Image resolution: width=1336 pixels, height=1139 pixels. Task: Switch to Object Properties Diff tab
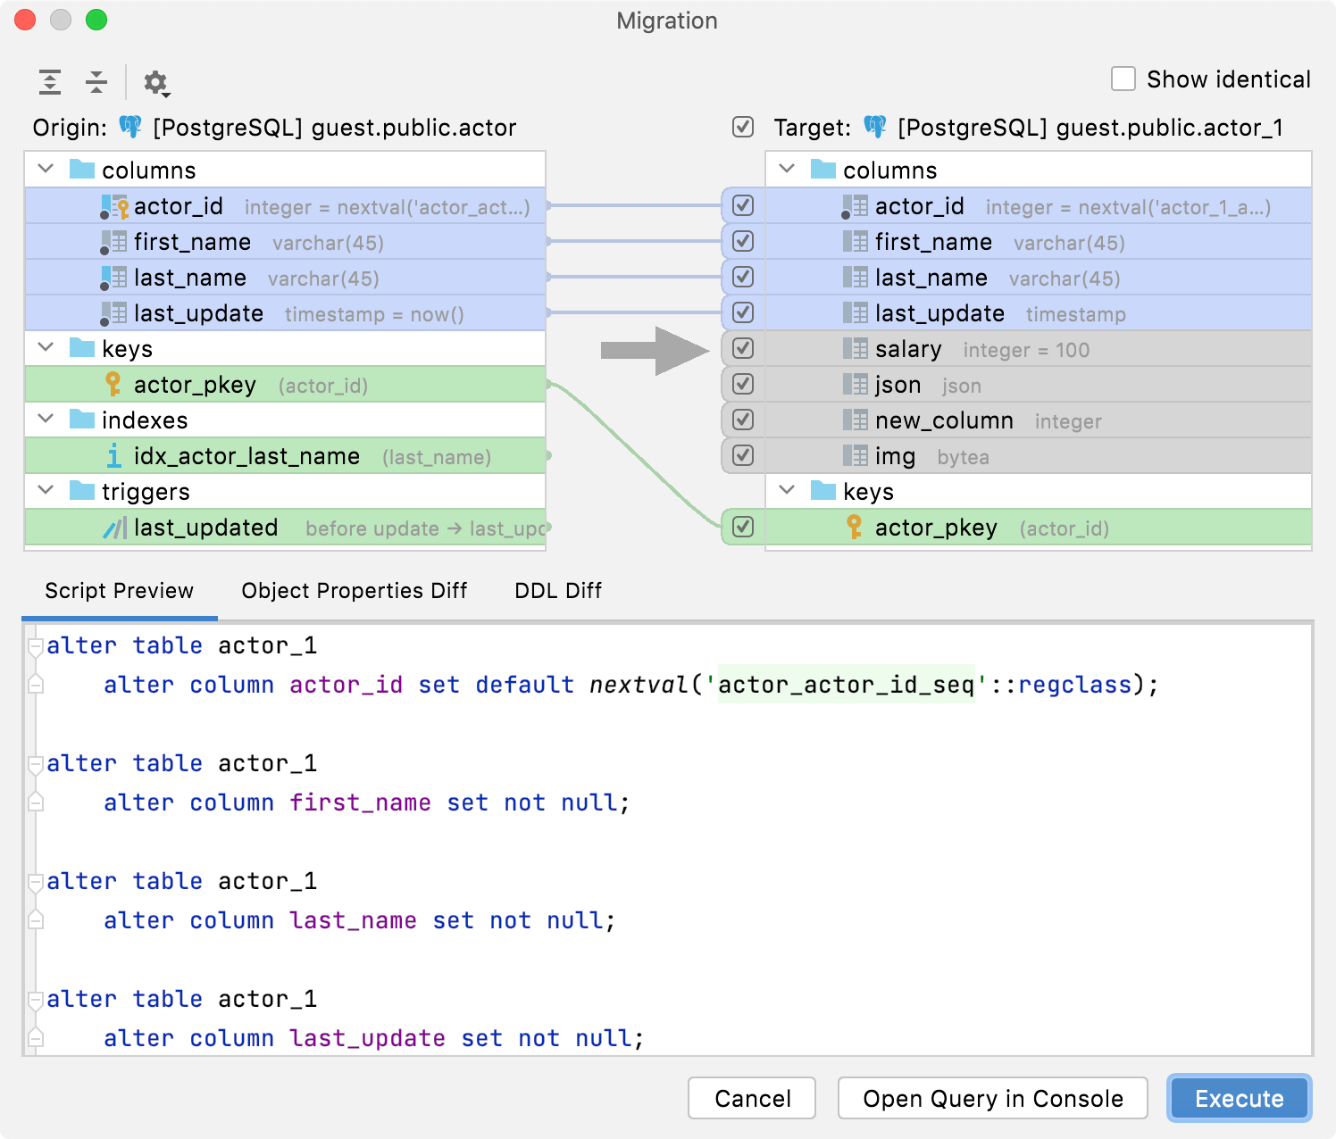point(354,591)
